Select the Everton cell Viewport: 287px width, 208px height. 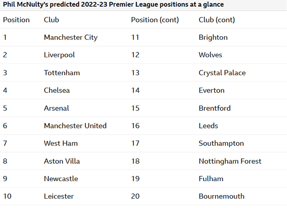(x=212, y=90)
